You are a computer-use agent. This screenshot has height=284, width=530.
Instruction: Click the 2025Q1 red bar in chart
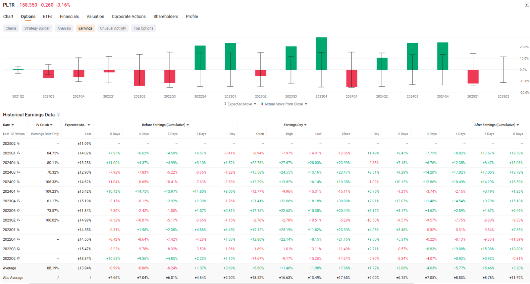tap(473, 77)
